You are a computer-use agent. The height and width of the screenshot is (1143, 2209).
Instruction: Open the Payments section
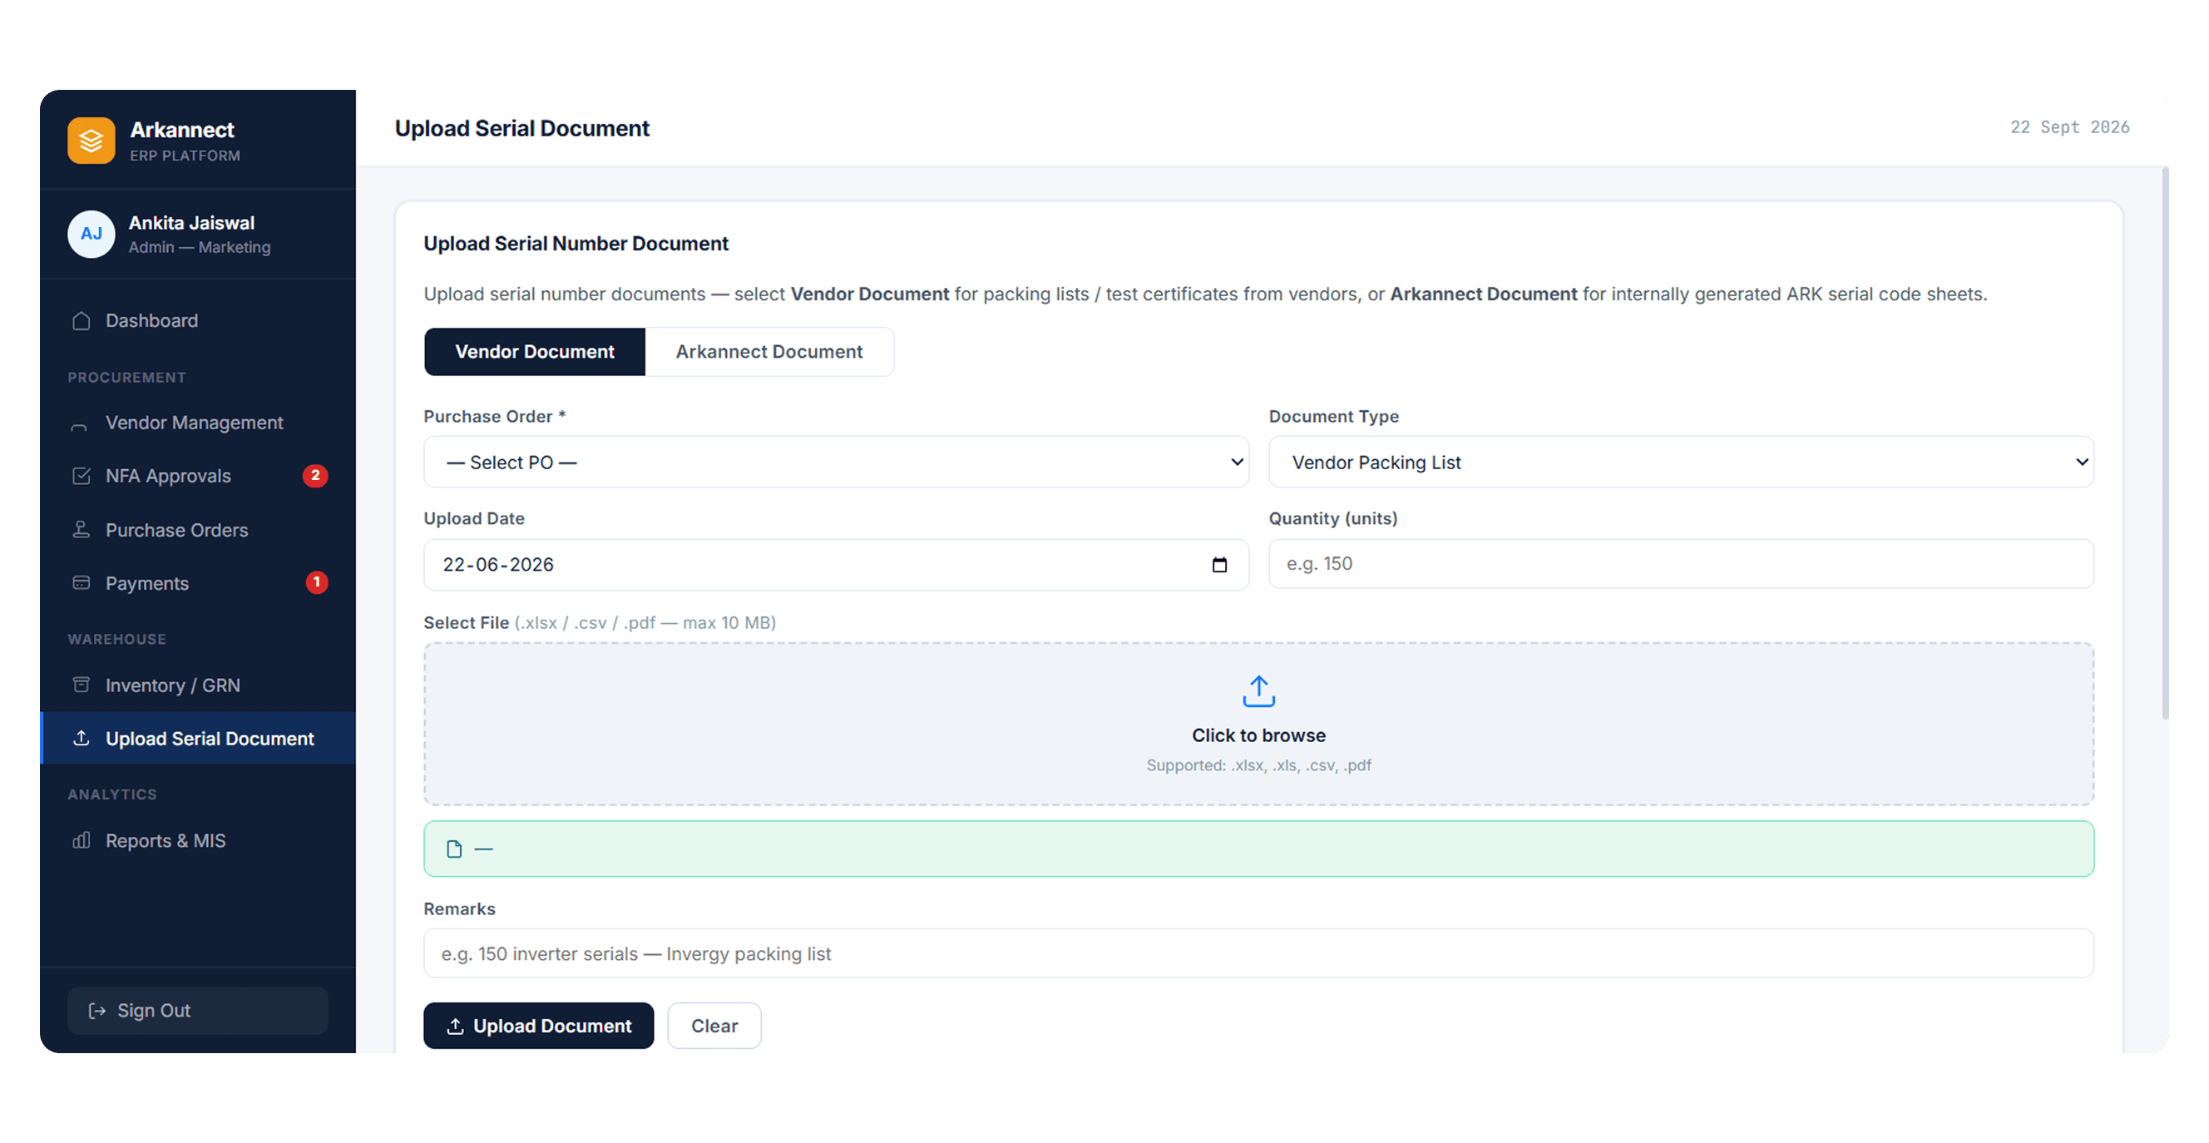198,583
